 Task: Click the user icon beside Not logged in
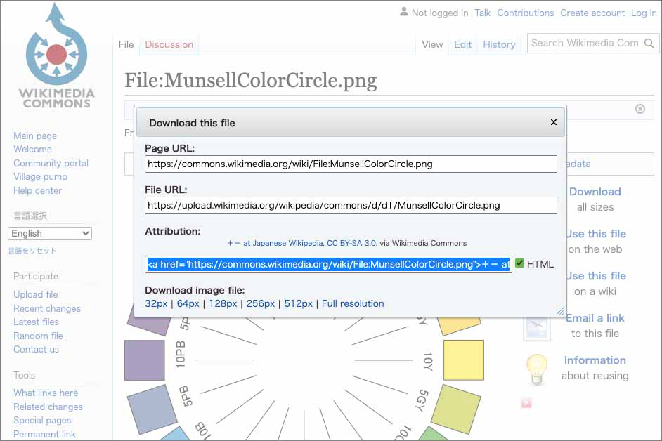coord(403,12)
